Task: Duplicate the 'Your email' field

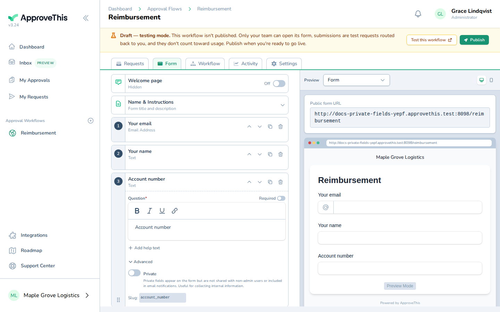Action: (270, 127)
